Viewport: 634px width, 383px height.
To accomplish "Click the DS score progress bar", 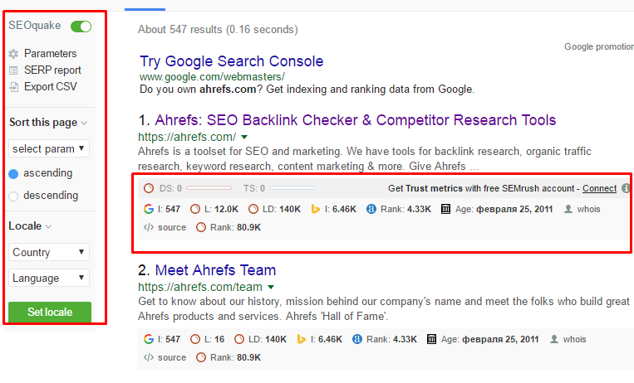I will [209, 188].
